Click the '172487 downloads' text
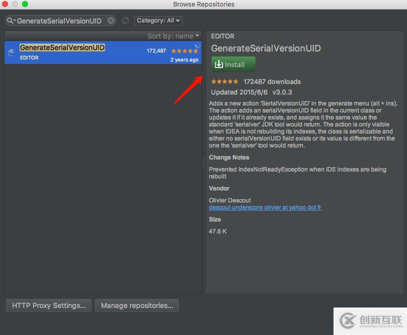The width and height of the screenshot is (407, 335). (272, 81)
